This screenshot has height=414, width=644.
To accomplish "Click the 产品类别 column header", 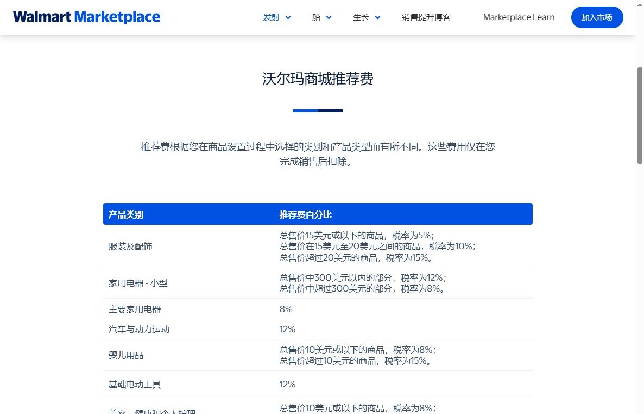I will [x=125, y=215].
